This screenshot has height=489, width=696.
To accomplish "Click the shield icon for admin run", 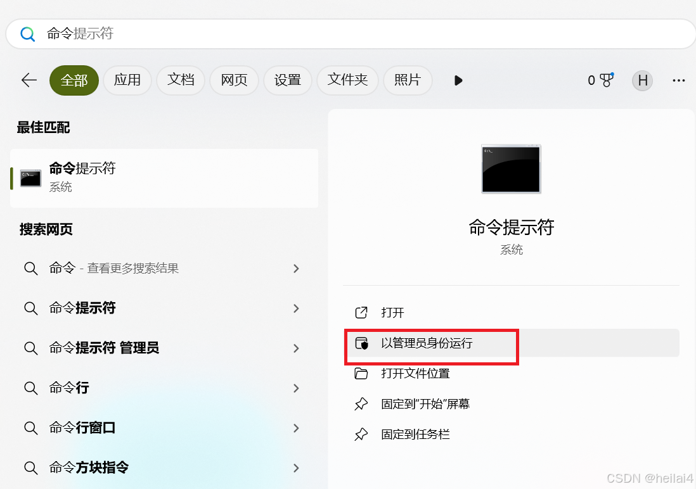I will (361, 343).
